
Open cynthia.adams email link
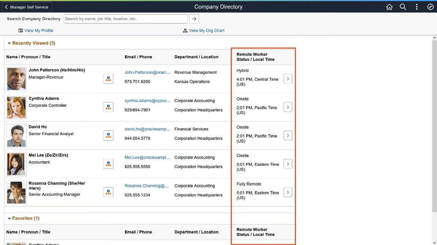(x=147, y=100)
